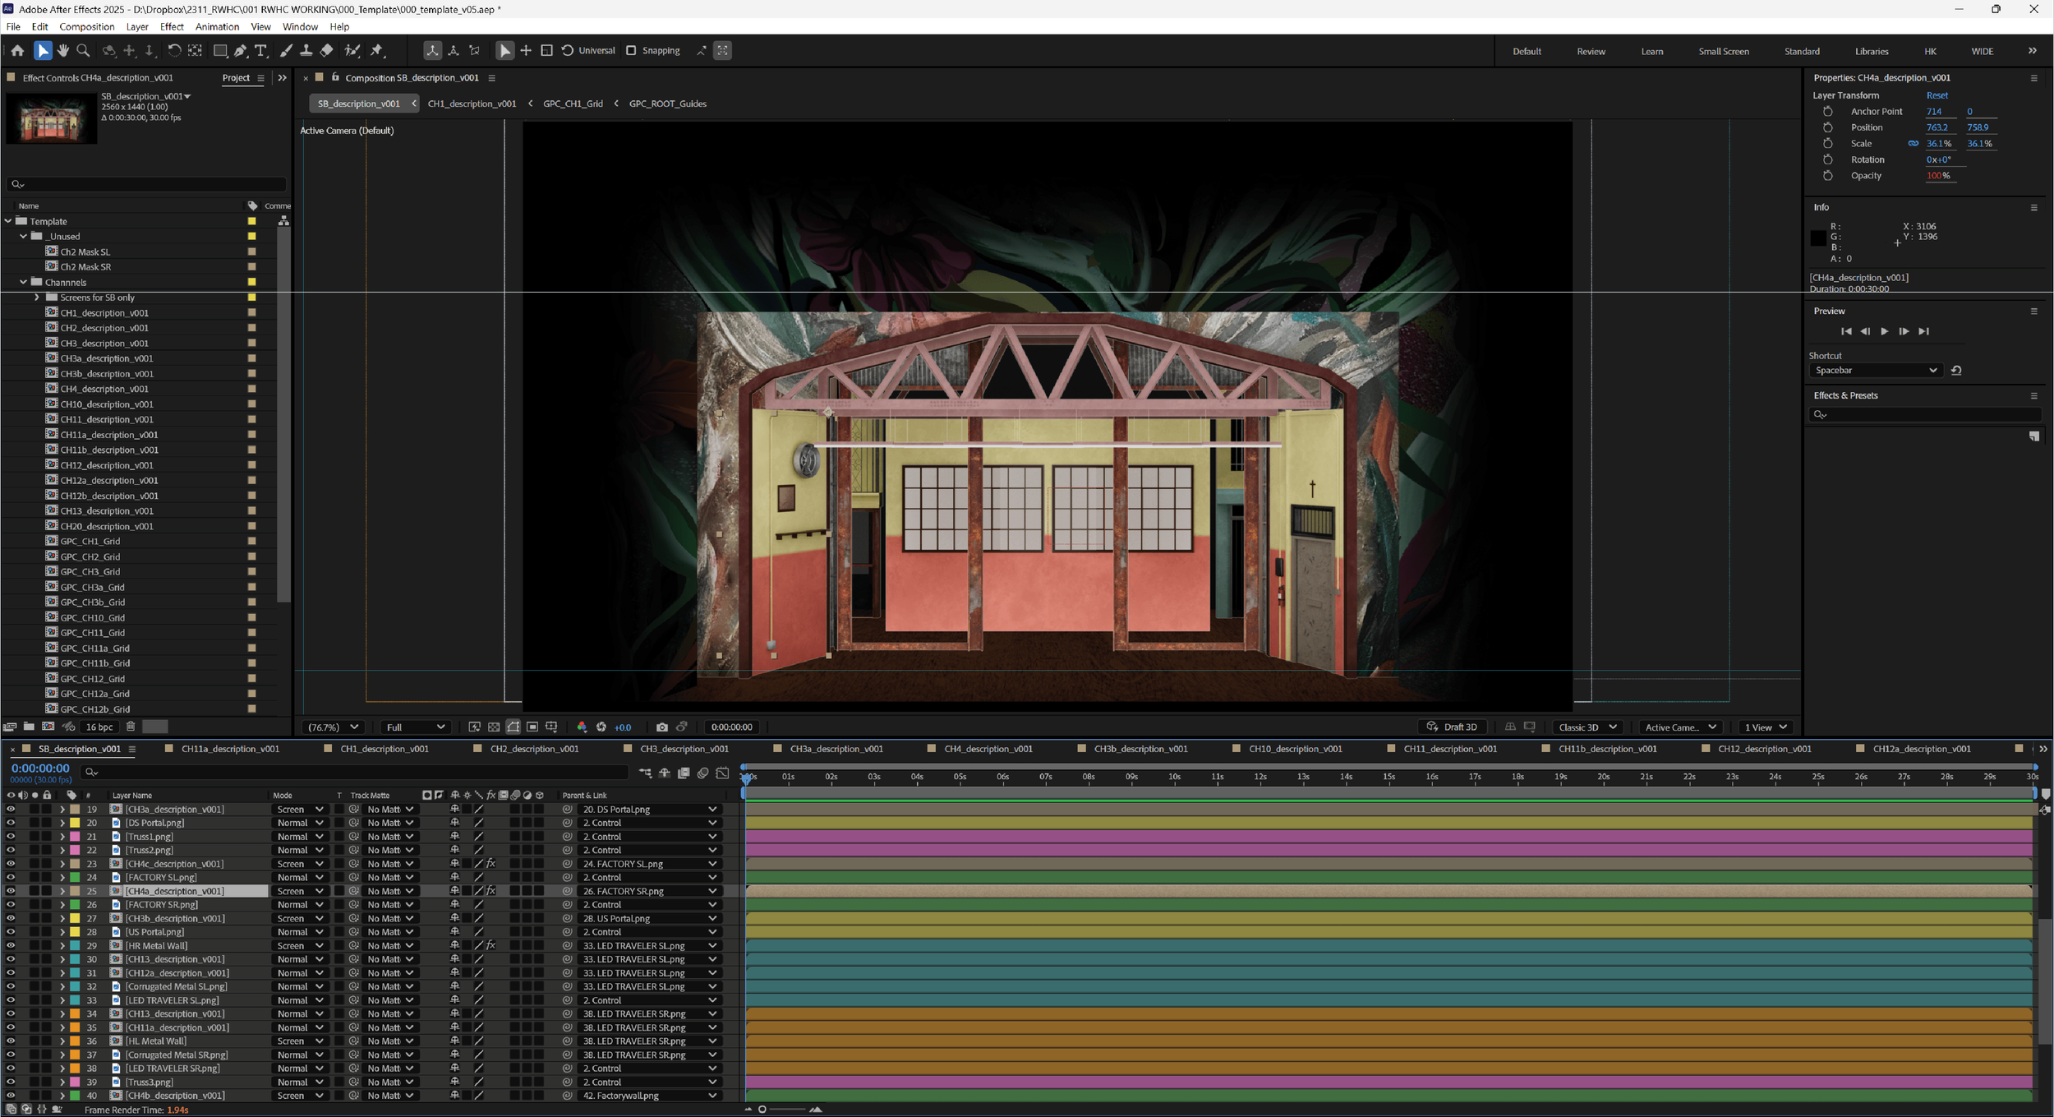Open the resolution dropdown showing Full
Viewport: 2054px width, 1117px height.
click(x=416, y=727)
